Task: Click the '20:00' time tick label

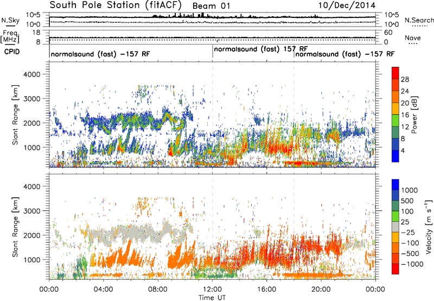Action: (321, 290)
